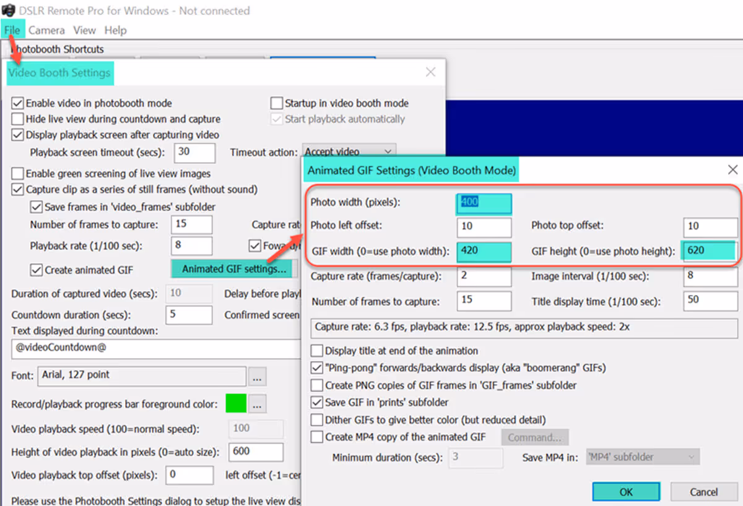Toggle Ping-pong forwards/backwards display
The width and height of the screenshot is (743, 506).
point(317,367)
